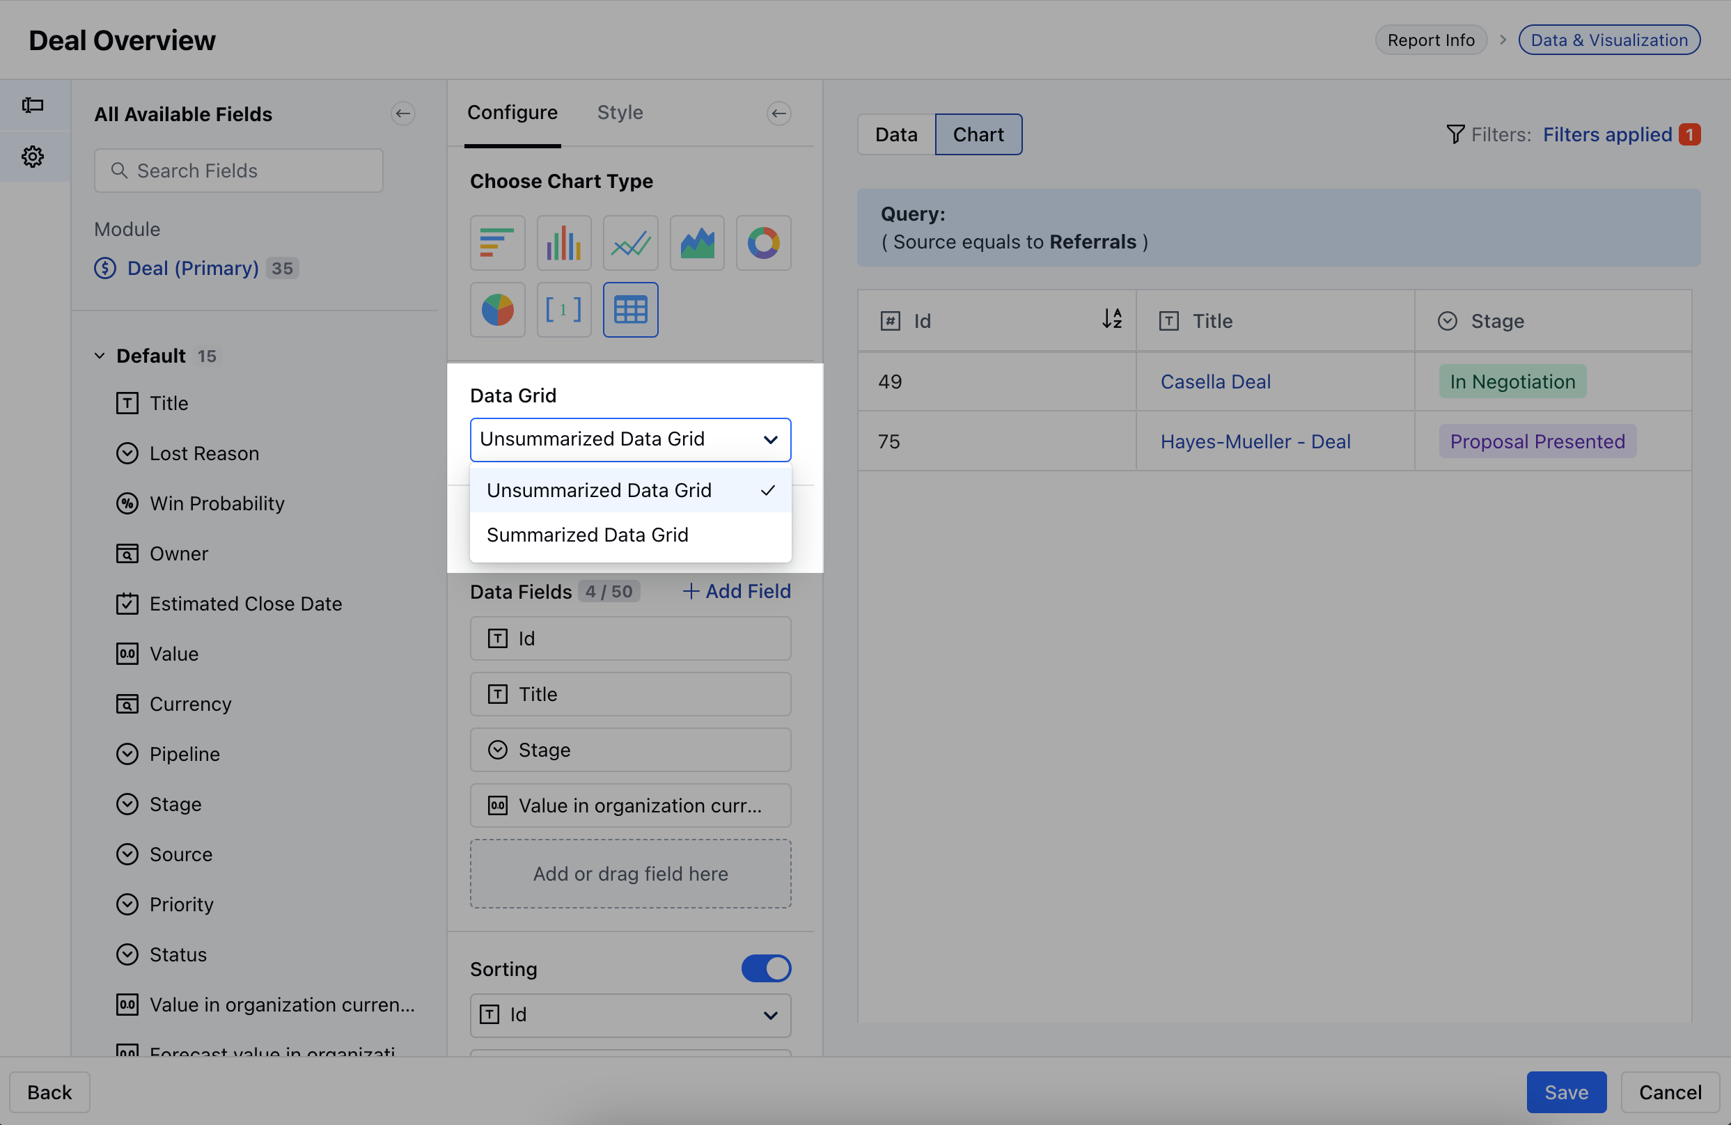Toggle the Sorting switch off
The height and width of the screenshot is (1125, 1731).
pos(767,968)
